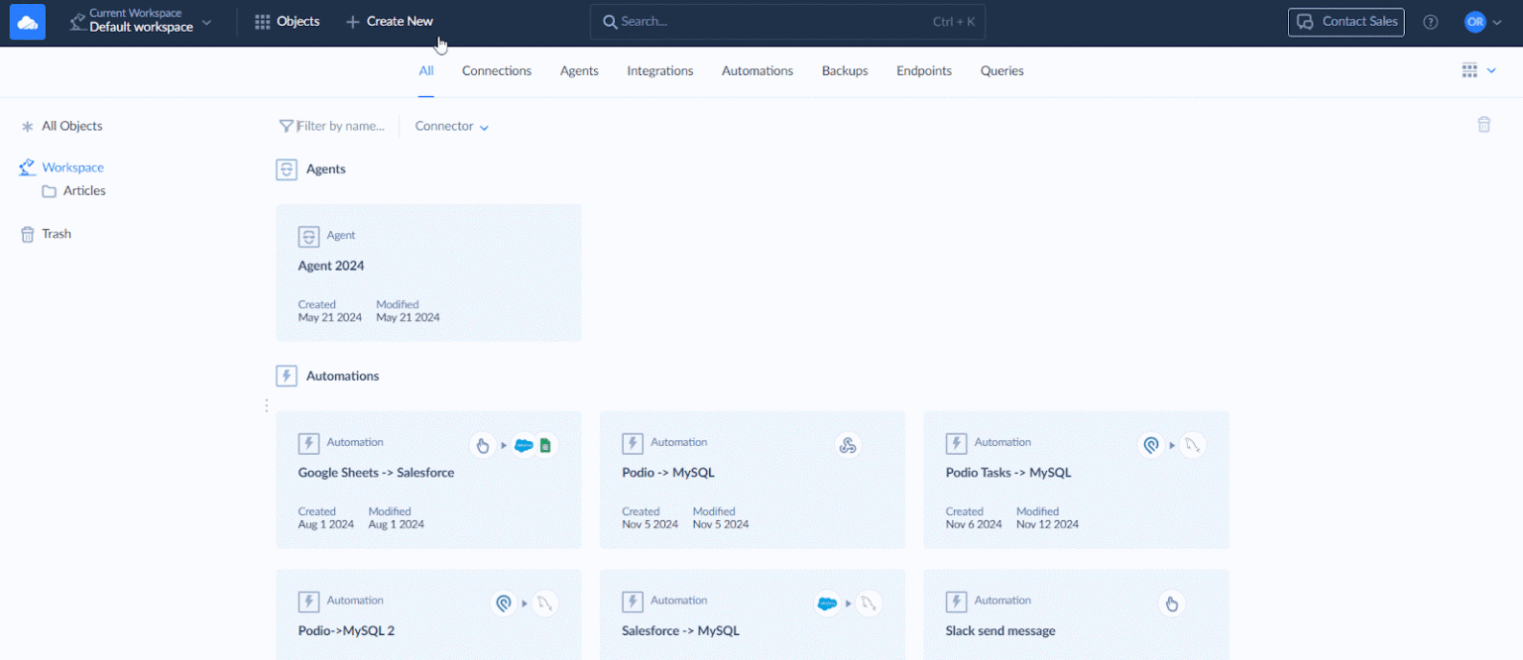Click the help question mark icon
Screen dimensions: 1523x660
pos(1430,22)
